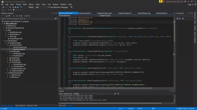
Task: Toggle auto-hide pin on Solution Explorer
Action: coord(54,13)
